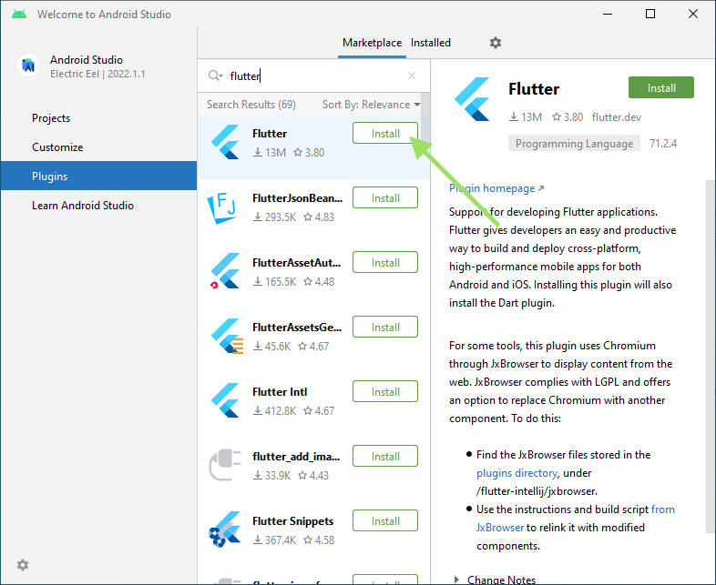Open the plugins directory link
Image resolution: width=716 pixels, height=585 pixels.
[x=517, y=473]
